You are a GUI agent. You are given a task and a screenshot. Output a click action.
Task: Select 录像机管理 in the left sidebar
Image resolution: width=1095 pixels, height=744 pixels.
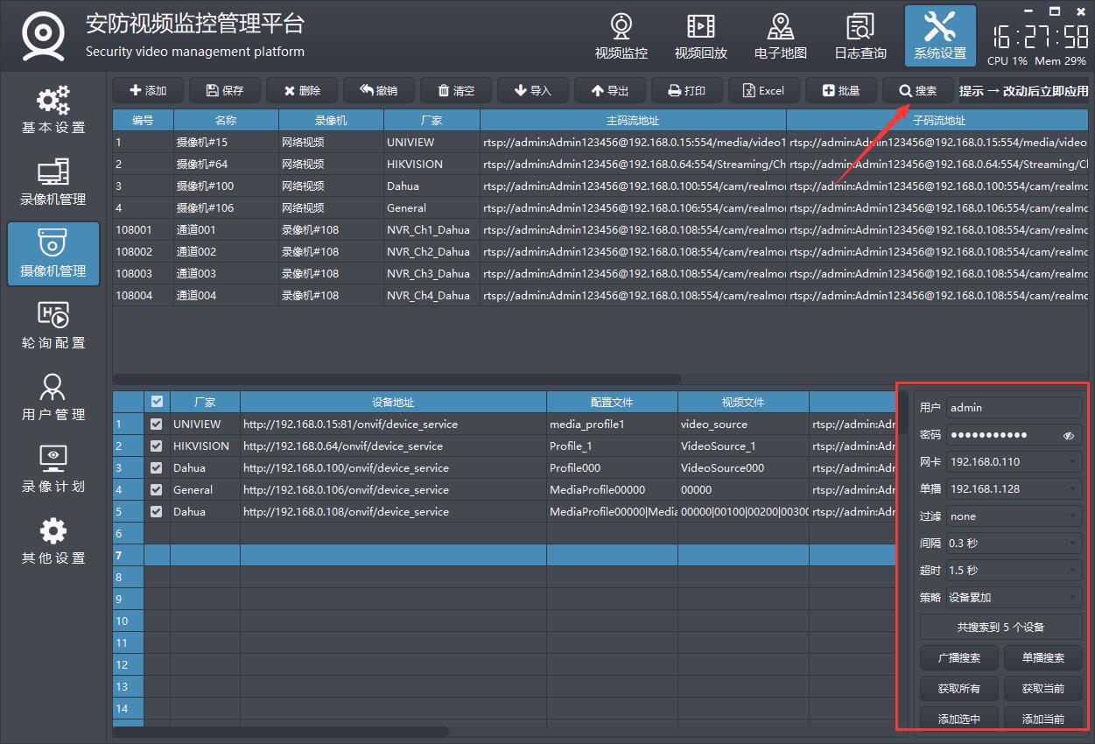coord(53,183)
